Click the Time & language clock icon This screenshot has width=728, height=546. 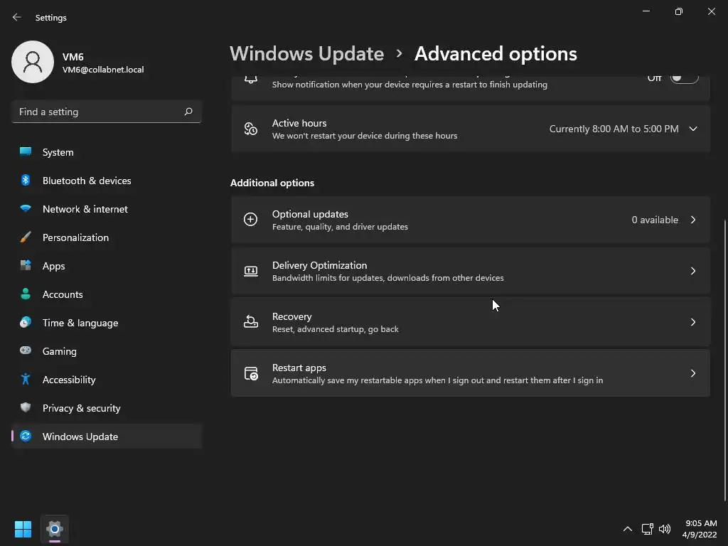[x=26, y=323]
